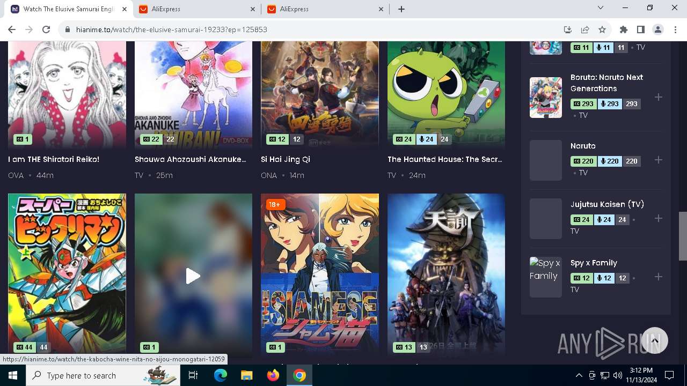This screenshot has width=687, height=386.
Task: Install app icon in address bar
Action: 568,29
